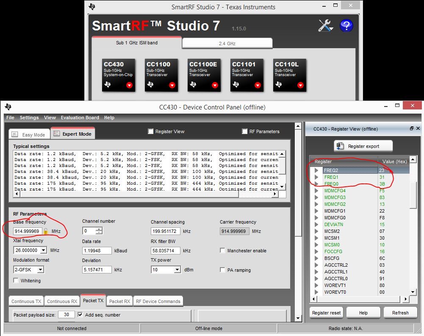The image size is (424, 336).
Task: Switch to the Continuous TX tab
Action: (26, 301)
